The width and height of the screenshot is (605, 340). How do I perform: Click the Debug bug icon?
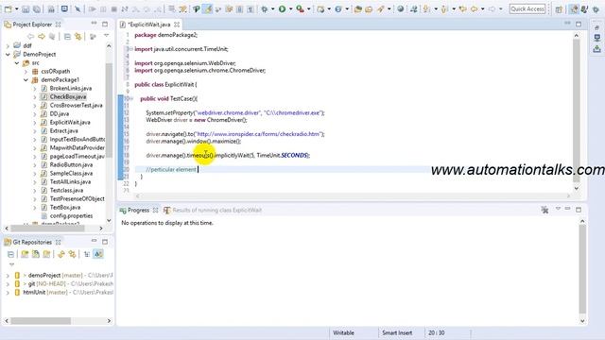[265, 8]
